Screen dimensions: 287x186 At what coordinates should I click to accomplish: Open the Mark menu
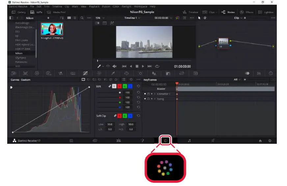coord(75,6)
